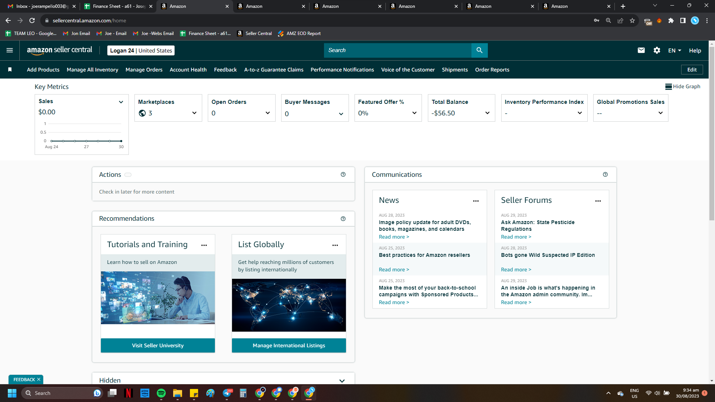The width and height of the screenshot is (715, 402).
Task: Click the FEEDBACK tab close X
Action: click(39, 380)
